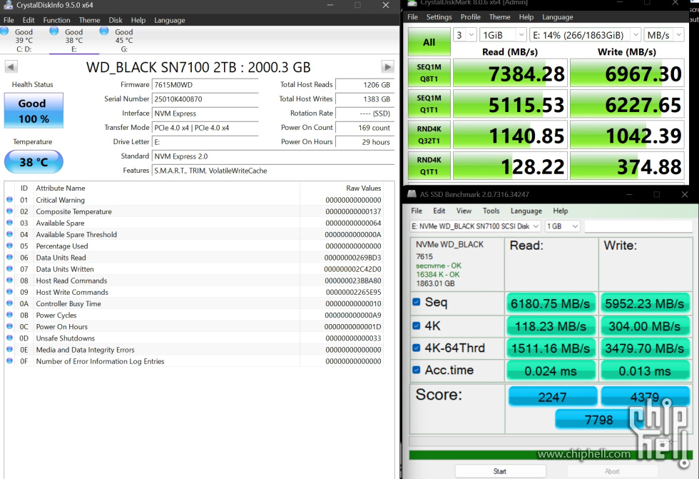Click the AS SSD green progress bar
This screenshot has height=479, width=699.
tap(551, 455)
